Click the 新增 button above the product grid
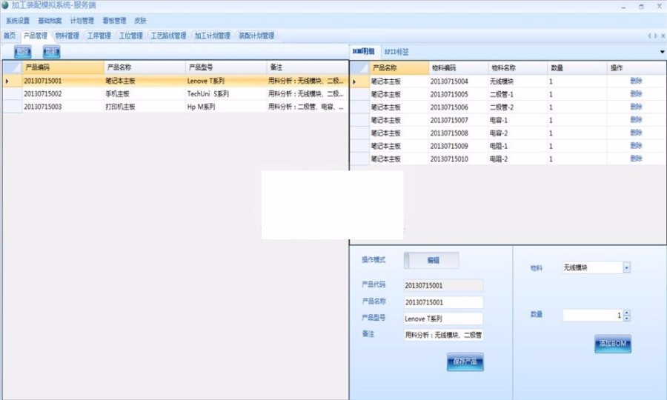The height and width of the screenshot is (400, 667). point(23,52)
